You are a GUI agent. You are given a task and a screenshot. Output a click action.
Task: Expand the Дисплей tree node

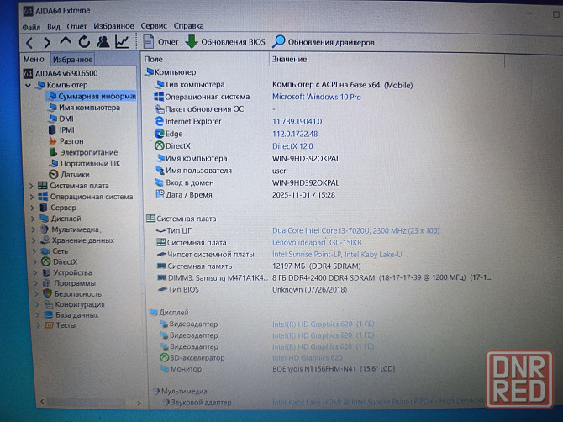(x=33, y=219)
